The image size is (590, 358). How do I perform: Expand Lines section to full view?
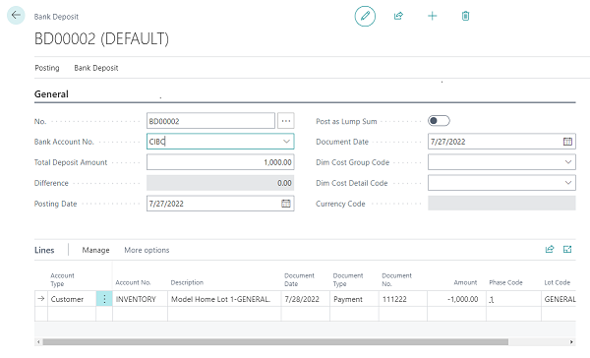coord(567,249)
